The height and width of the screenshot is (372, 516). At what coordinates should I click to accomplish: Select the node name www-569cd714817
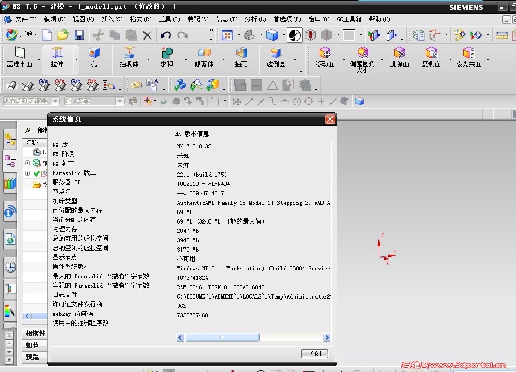pyautogui.click(x=200, y=193)
